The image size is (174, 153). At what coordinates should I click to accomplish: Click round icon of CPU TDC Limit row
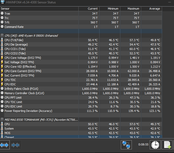coord(2,102)
